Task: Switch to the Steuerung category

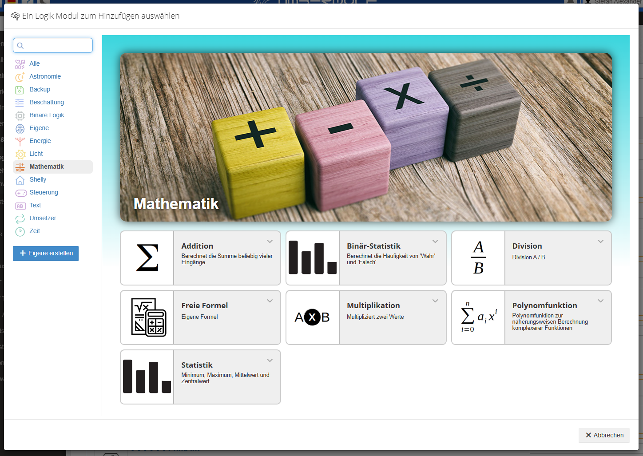Action: [44, 192]
